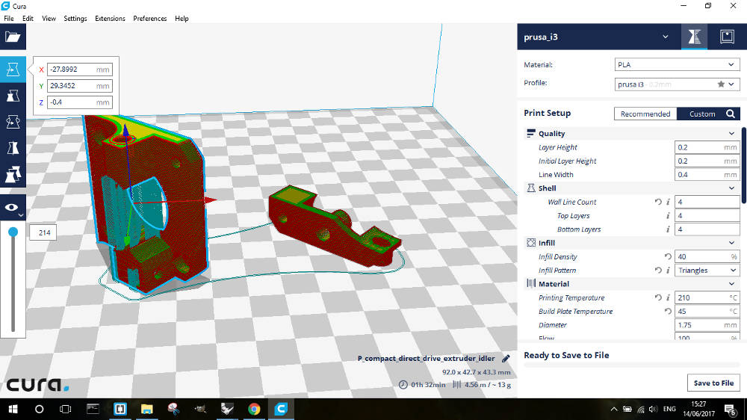
Task: Click the print time clock icon
Action: point(403,385)
